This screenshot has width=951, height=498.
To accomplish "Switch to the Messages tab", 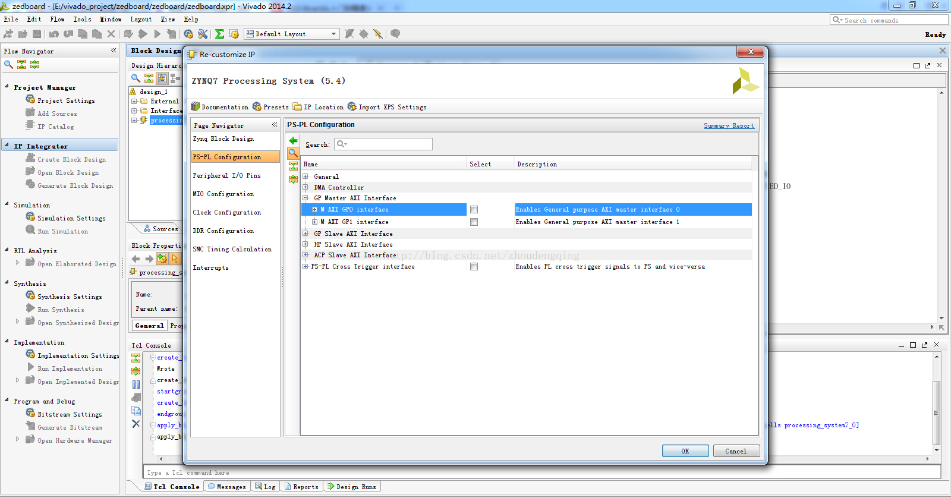I will tap(227, 487).
